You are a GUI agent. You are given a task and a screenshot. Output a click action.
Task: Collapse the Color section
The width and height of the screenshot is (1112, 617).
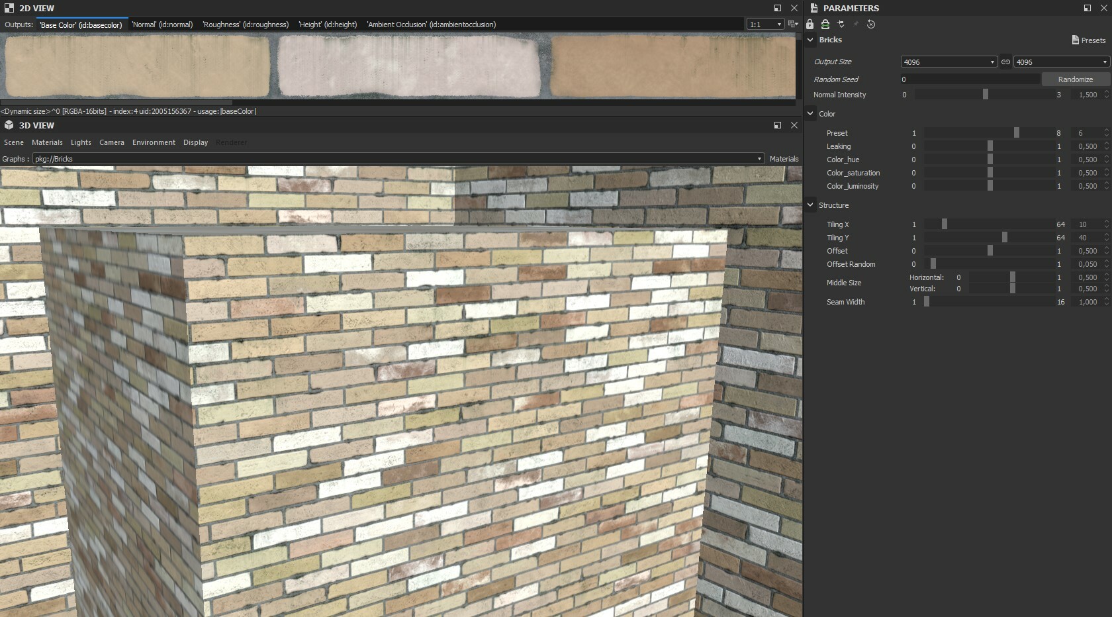[810, 114]
